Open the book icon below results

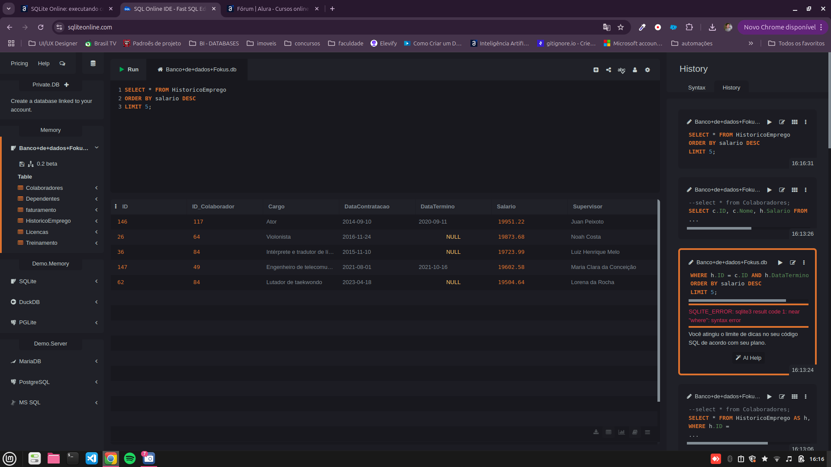635,432
